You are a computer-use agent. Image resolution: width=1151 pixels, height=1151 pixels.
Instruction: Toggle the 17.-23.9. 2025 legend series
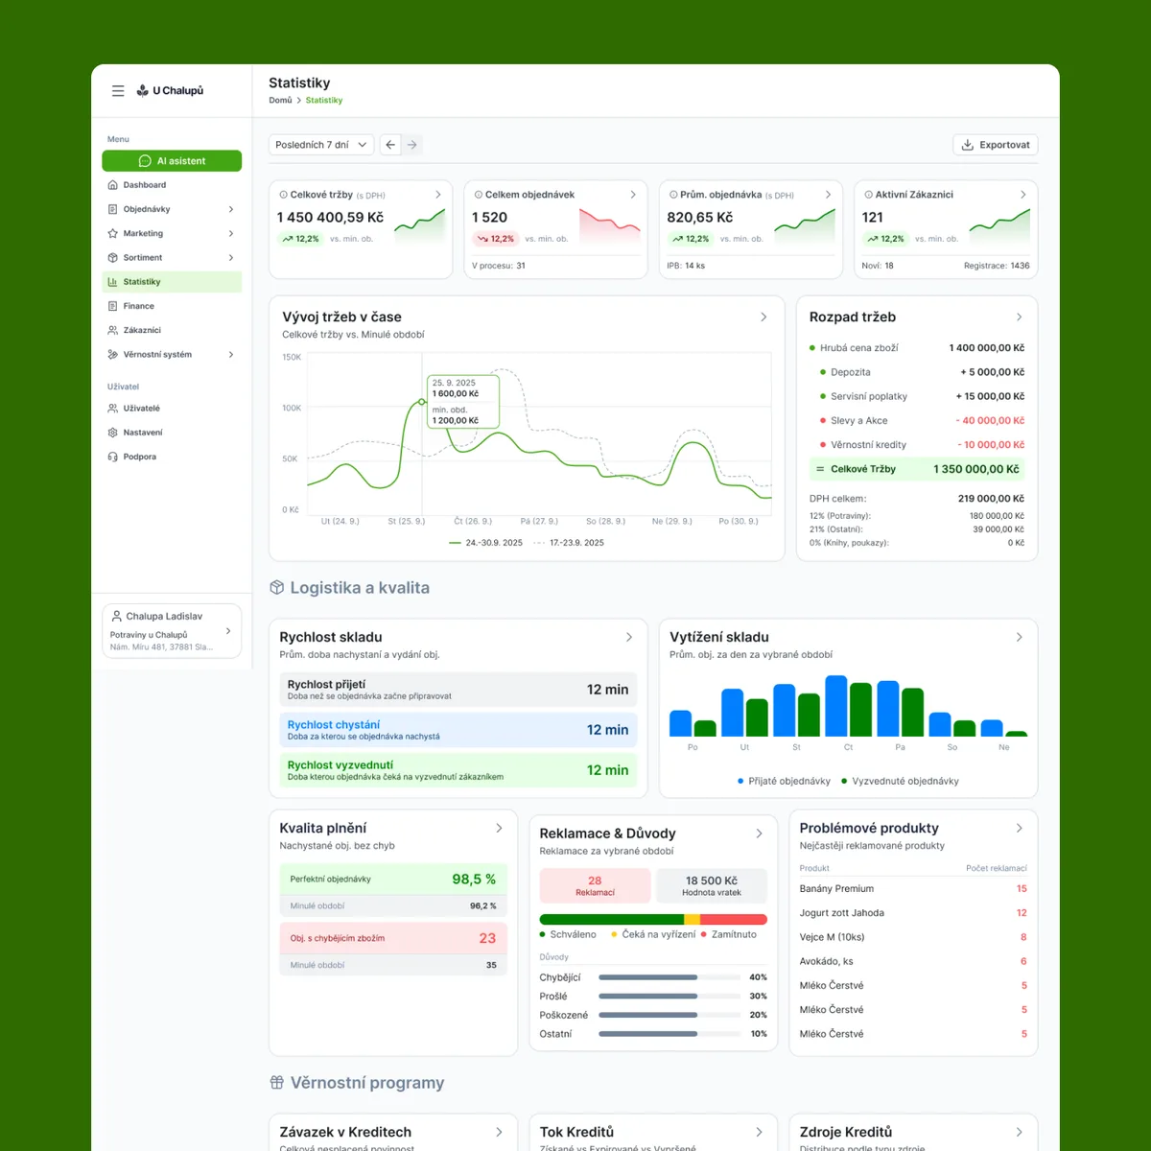[569, 543]
